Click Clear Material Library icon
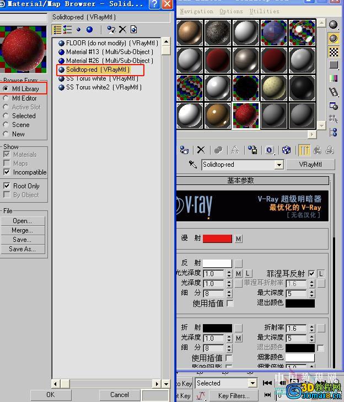 pyautogui.click(x=133, y=30)
